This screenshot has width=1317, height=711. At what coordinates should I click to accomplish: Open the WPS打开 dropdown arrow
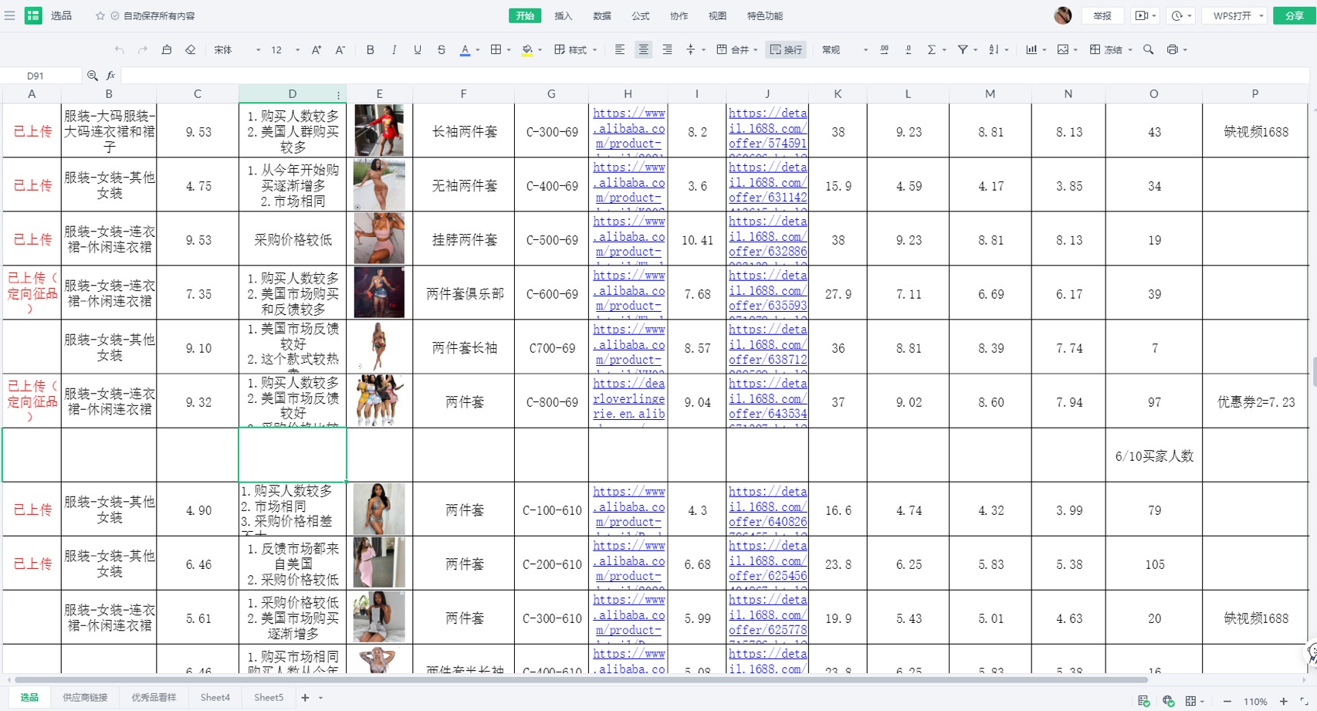coord(1261,15)
